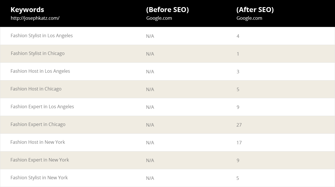
Task: Click Fashion Expert in Chicago keyword
Action: (x=38, y=124)
